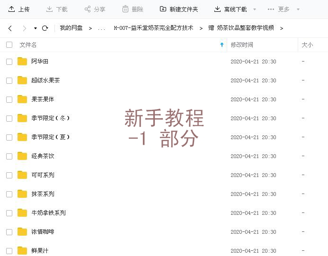
Task: Check the box for 浓情咖啡
Action: pyautogui.click(x=9, y=232)
